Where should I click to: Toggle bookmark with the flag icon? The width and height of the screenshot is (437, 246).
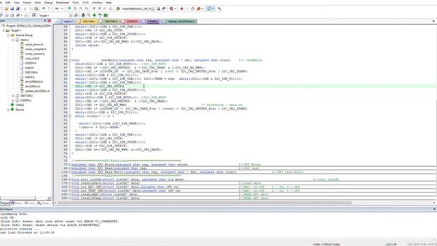pyautogui.click(x=70, y=9)
